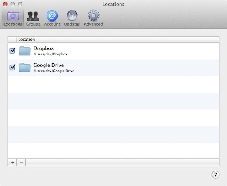Uncheck the Dropbox location checkbox
Screen dimensions: 227x186
(x=12, y=51)
